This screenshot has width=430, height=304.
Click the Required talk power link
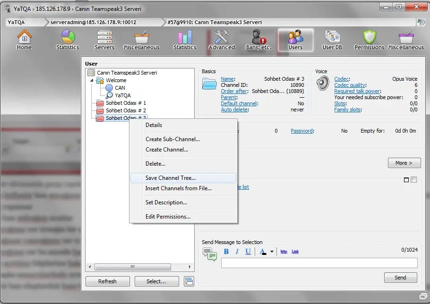[357, 92]
